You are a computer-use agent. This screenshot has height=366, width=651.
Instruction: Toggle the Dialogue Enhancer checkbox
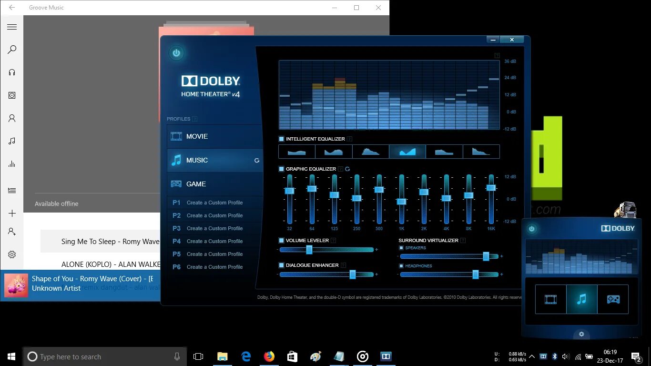(x=281, y=265)
